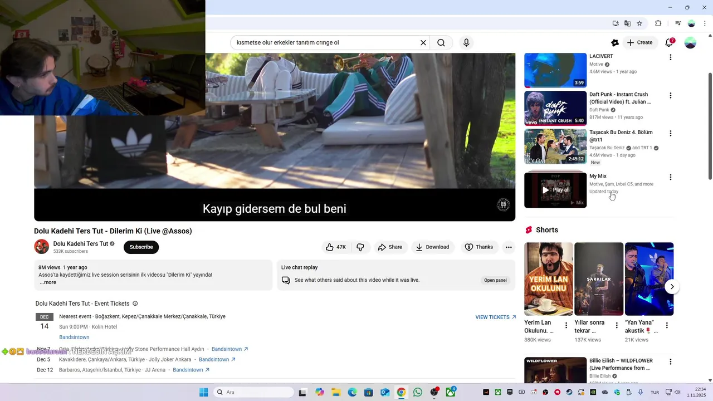Open the Chrome profile avatar in toolbar

(x=691, y=23)
